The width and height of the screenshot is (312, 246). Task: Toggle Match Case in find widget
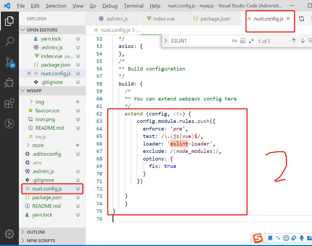coord(234,41)
